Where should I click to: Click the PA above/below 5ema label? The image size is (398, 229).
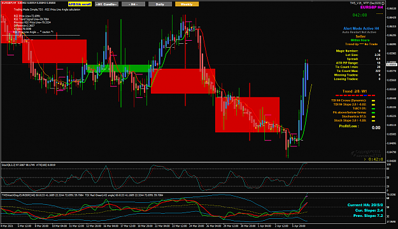pos(350,113)
